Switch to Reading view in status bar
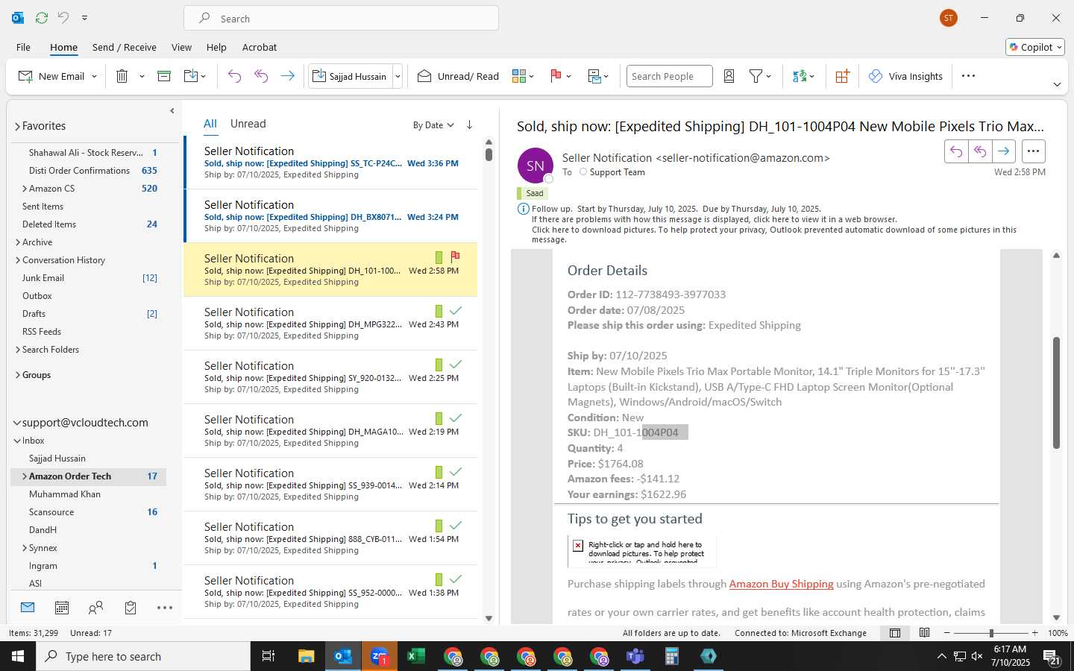Viewport: 1074px width, 671px height. (x=924, y=633)
